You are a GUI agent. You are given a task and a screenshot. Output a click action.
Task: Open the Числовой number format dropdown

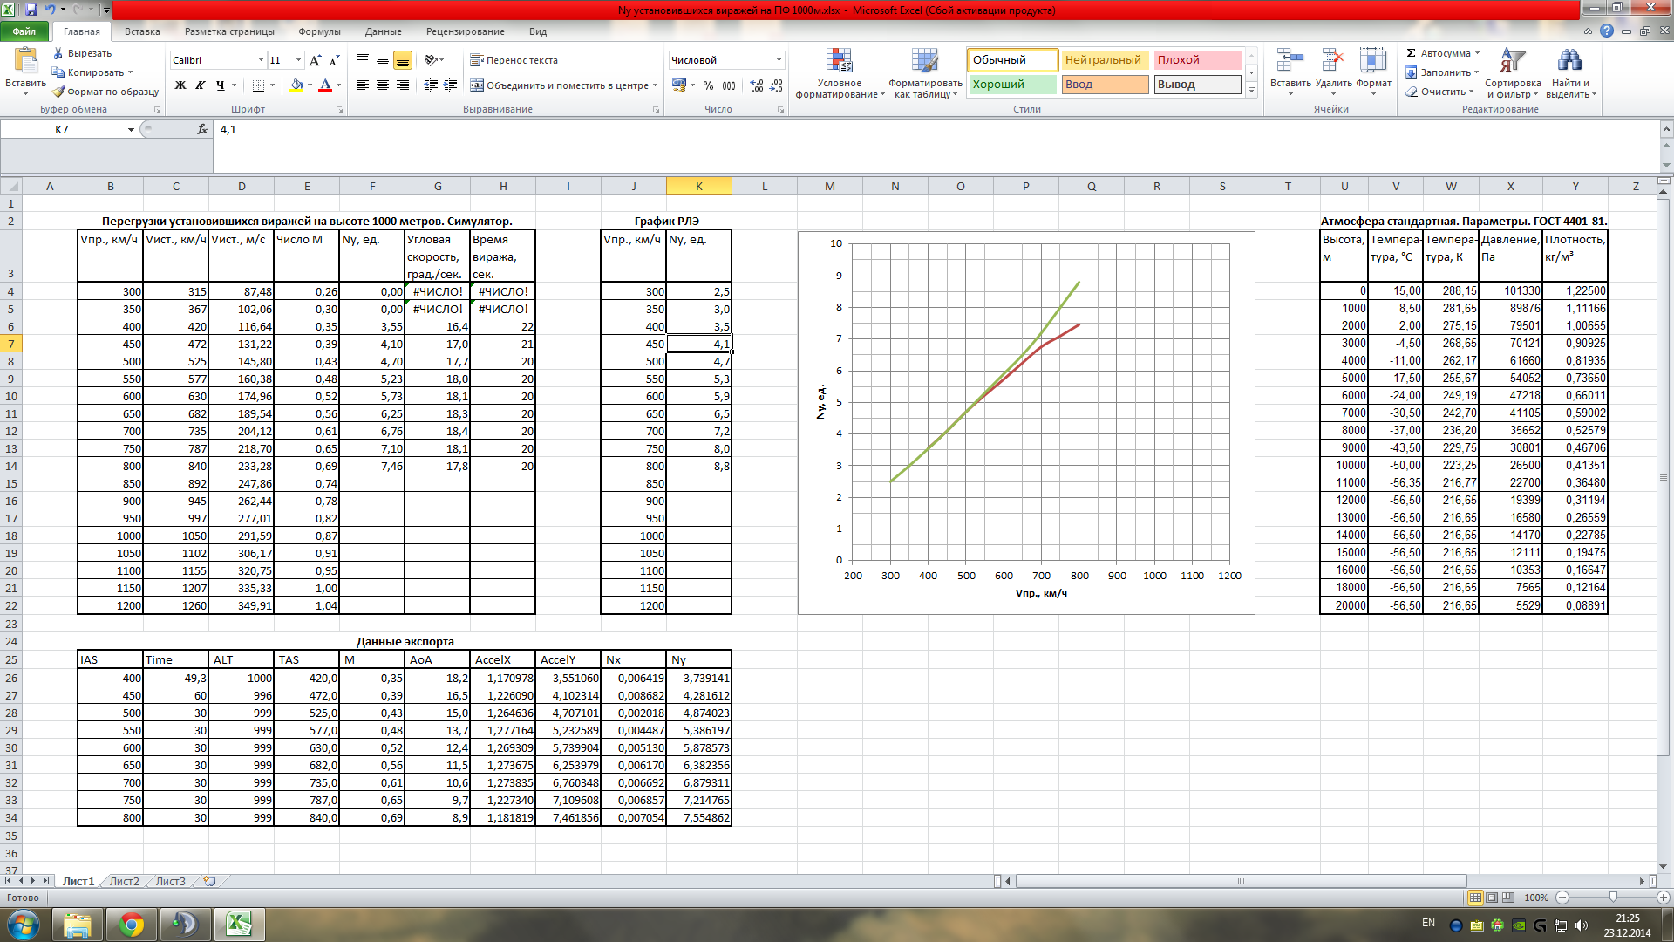click(779, 60)
